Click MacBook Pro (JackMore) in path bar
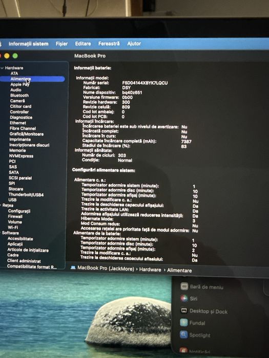269x358 pixels. click(106, 268)
